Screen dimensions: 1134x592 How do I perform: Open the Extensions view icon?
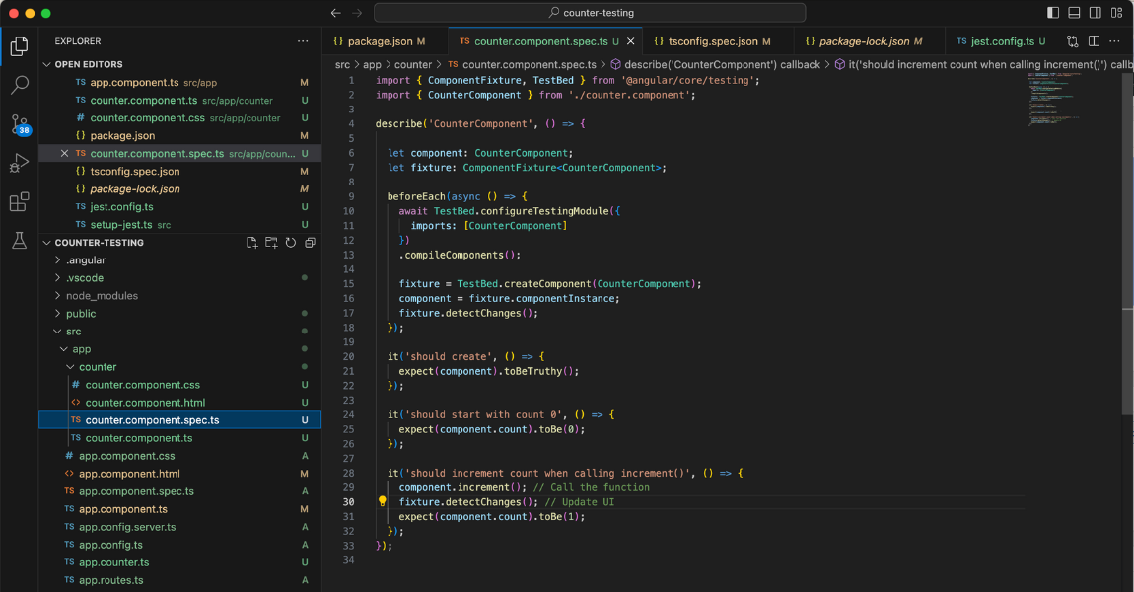point(19,202)
